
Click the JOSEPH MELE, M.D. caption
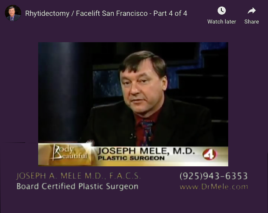pos(146,151)
